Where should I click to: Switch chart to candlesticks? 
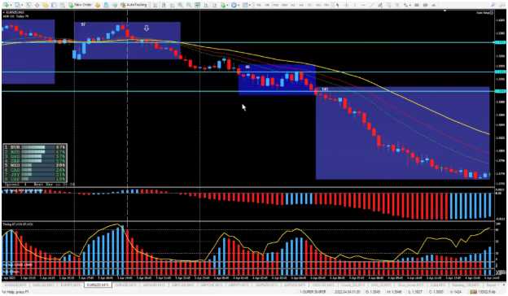164,5
